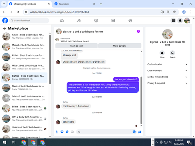Open the Facebook menu grid icon
Image resolution: width=195 pixels, height=146 pixels.
[173, 21]
